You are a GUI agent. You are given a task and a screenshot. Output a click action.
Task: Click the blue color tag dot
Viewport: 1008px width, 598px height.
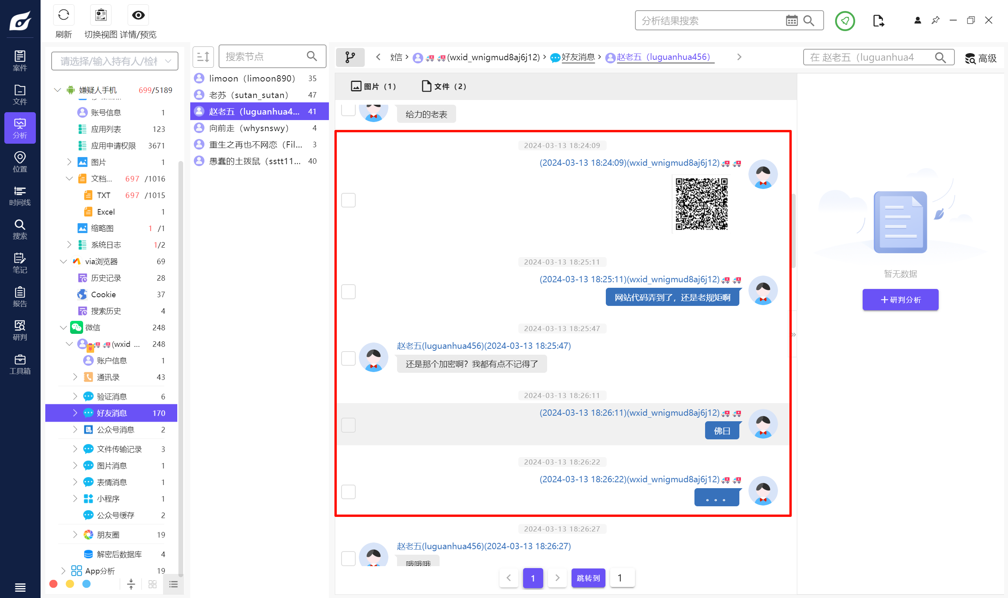86,583
